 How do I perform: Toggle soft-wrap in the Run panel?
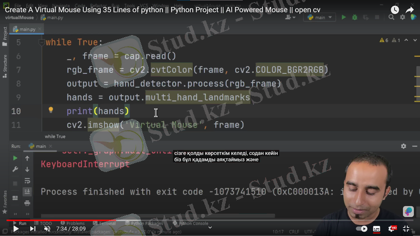(x=27, y=180)
